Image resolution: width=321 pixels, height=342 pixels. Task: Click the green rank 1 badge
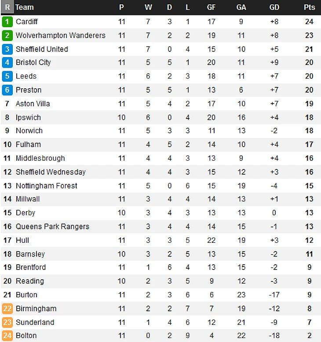click(7, 22)
